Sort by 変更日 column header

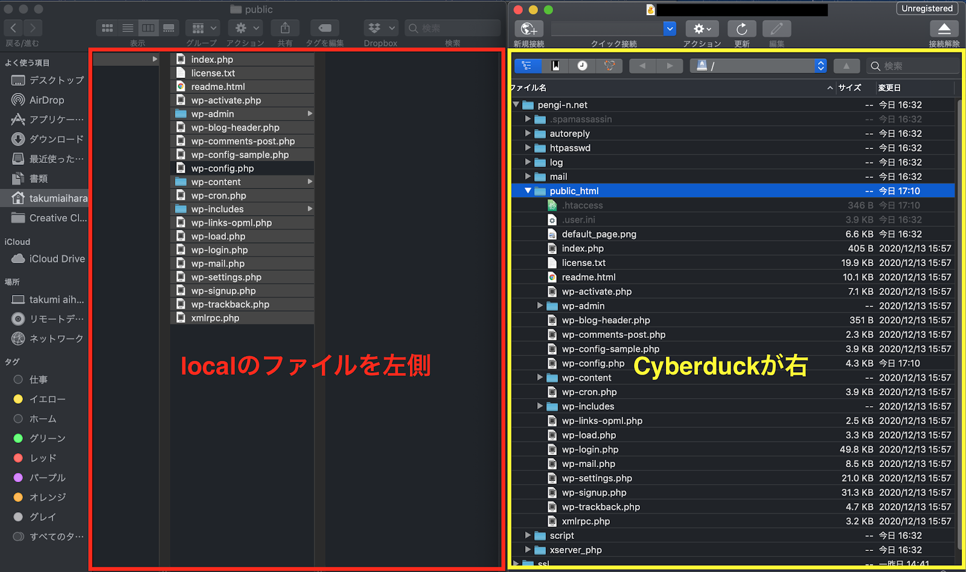[x=889, y=87]
